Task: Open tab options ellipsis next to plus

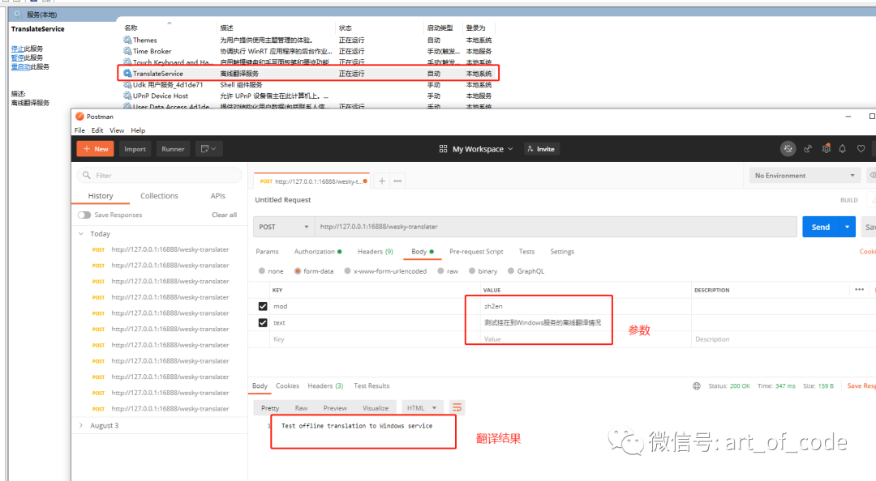Action: coord(397,181)
